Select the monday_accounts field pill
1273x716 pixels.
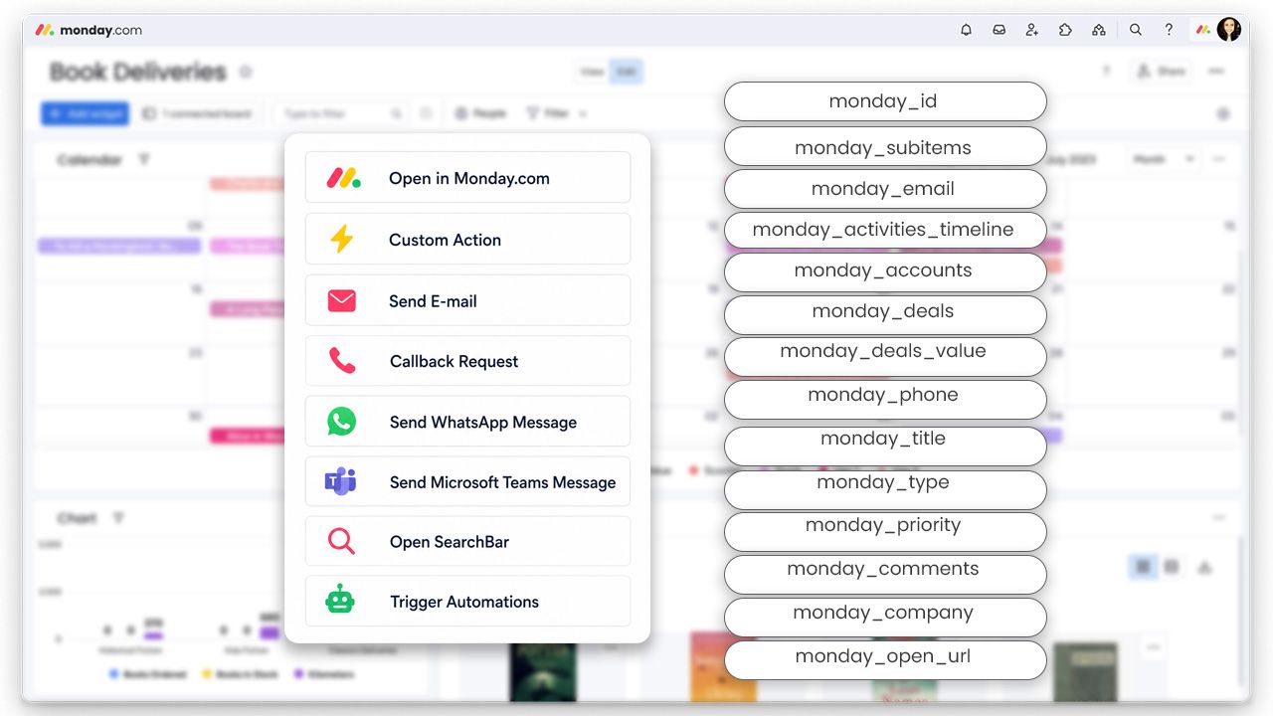[885, 270]
